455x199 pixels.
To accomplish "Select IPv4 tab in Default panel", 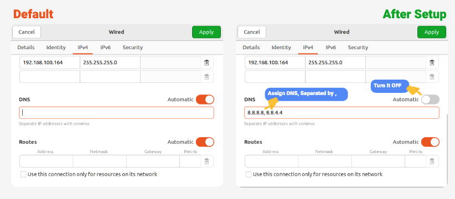I will point(82,47).
